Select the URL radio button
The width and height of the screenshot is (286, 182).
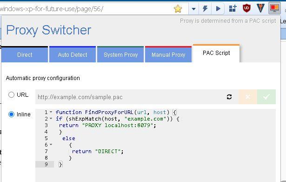[11, 95]
